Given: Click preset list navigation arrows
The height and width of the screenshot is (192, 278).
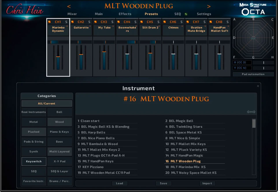Looking at the screenshot, I should click(x=251, y=112).
